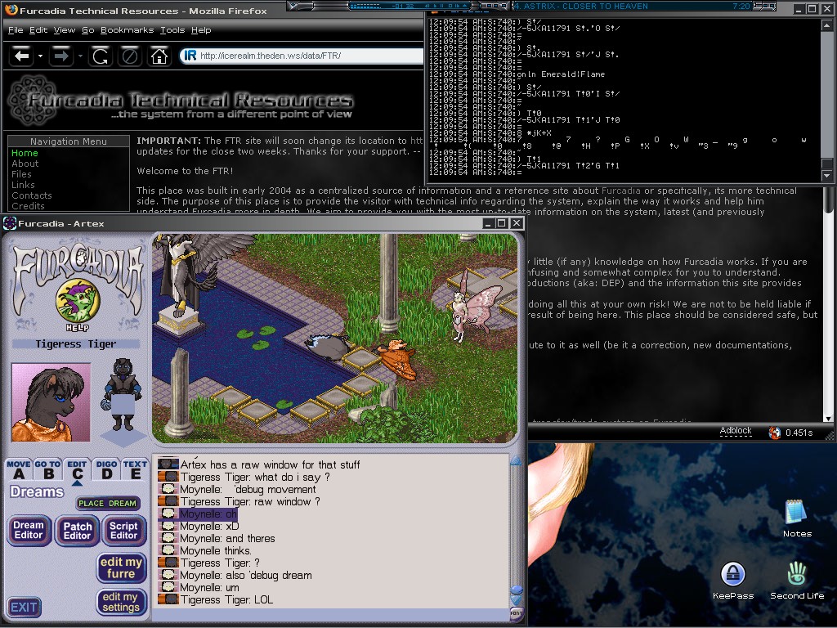837x628 pixels.
Task: Click the FONT button in Furcadia chat
Action: coord(517,613)
